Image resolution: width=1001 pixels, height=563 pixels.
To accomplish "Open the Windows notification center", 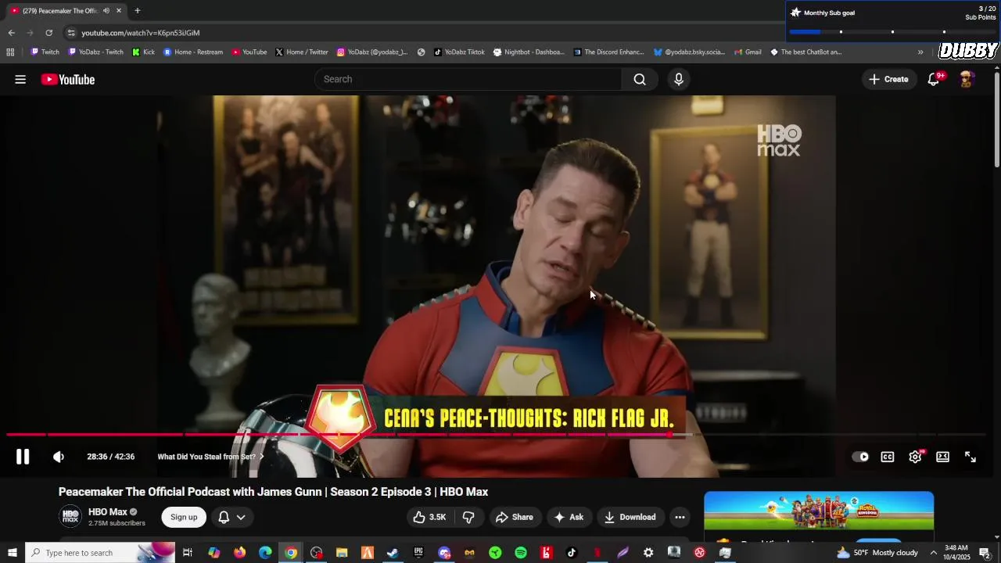I will click(985, 553).
